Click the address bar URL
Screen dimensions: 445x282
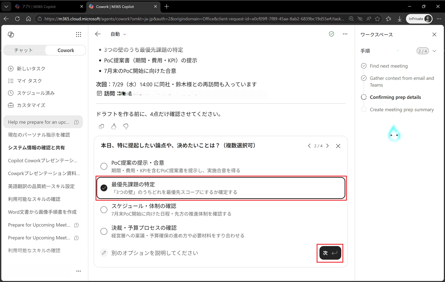tap(194, 19)
